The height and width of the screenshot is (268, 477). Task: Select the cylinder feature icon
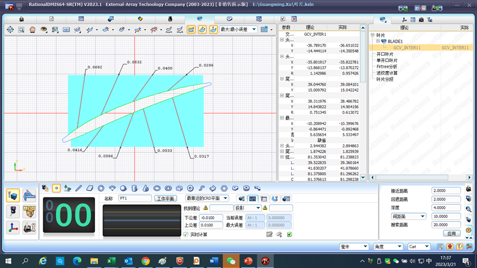point(135,188)
